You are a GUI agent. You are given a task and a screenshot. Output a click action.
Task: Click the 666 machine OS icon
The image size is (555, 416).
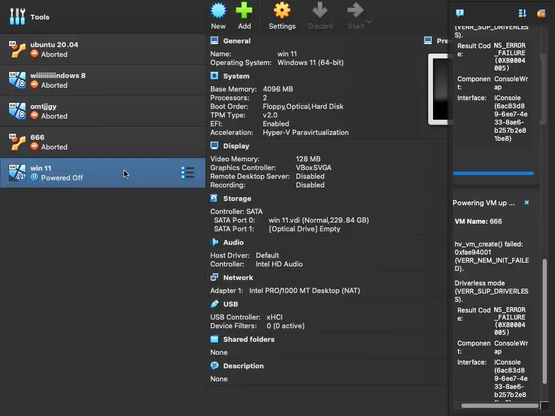click(17, 142)
